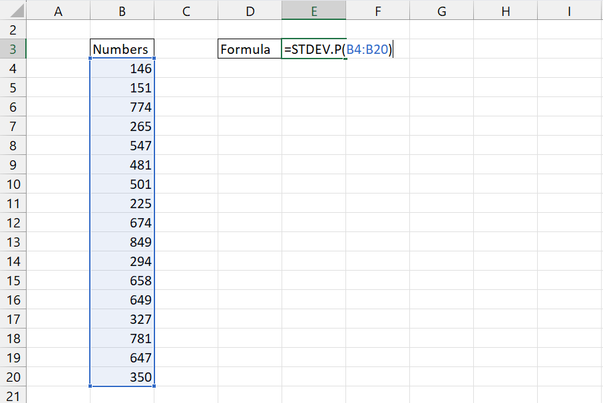Select the Formula label cell
The width and height of the screenshot is (603, 403).
coord(250,49)
